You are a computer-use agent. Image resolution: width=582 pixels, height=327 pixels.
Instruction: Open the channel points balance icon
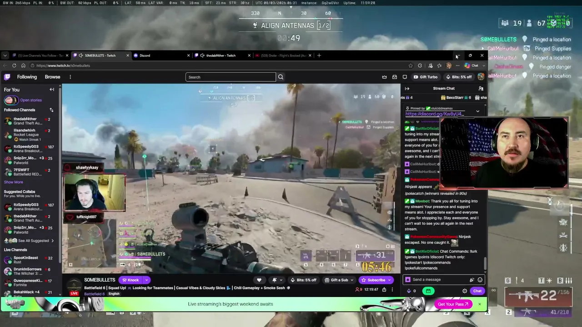pyautogui.click(x=411, y=291)
